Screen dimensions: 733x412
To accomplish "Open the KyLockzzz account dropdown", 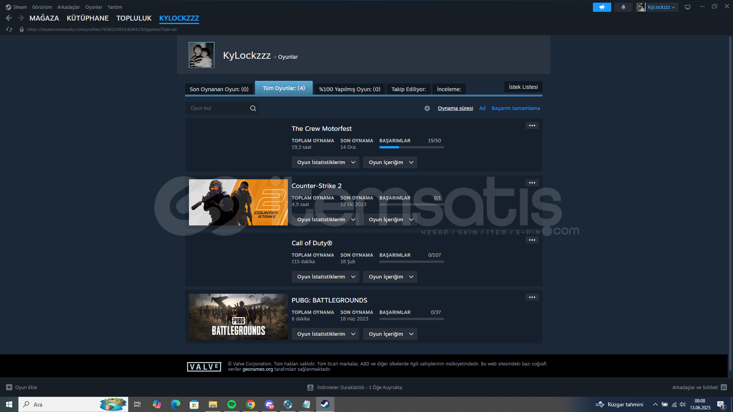I will (x=661, y=7).
